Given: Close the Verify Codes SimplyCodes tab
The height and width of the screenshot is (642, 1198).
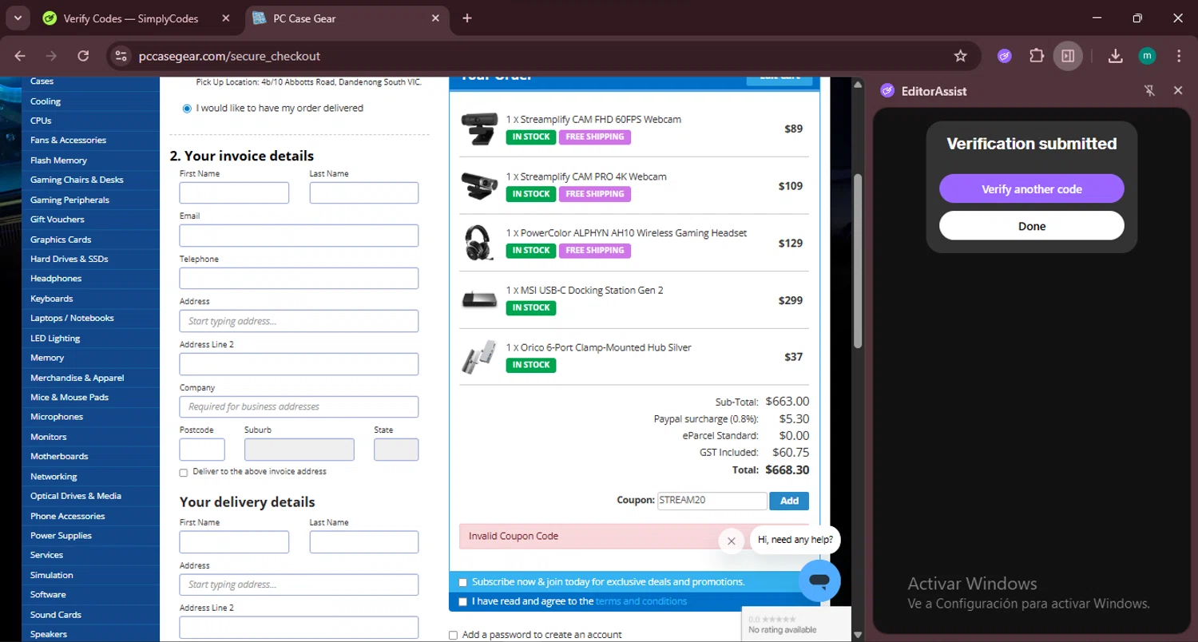Looking at the screenshot, I should [x=225, y=18].
